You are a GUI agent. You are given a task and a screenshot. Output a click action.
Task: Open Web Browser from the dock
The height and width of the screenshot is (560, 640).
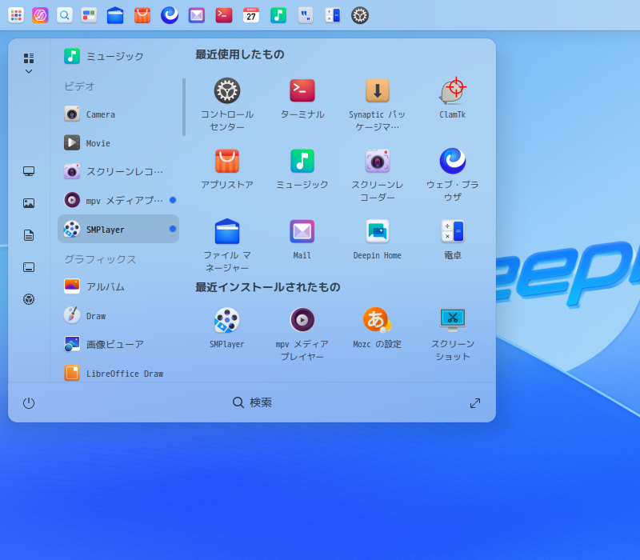click(x=170, y=15)
